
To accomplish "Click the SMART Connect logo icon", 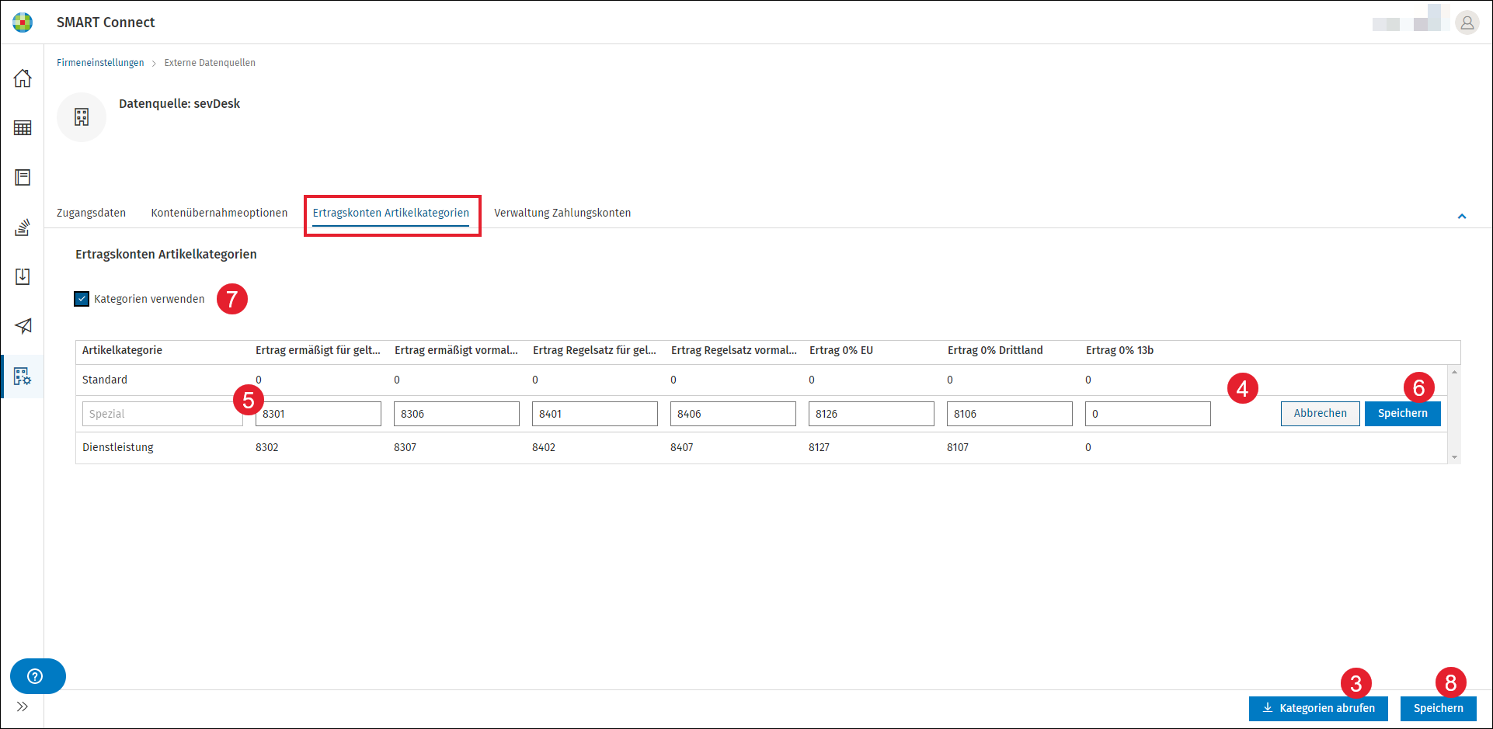I will [x=23, y=23].
